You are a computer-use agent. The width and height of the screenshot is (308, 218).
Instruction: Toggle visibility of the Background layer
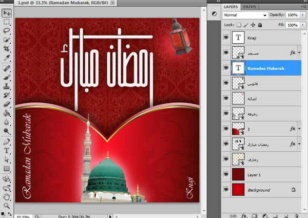pyautogui.click(x=225, y=190)
